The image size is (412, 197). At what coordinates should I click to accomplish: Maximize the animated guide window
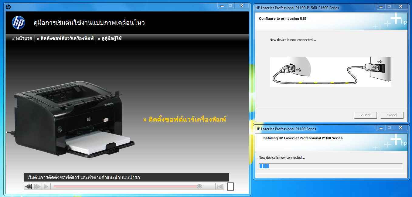tap(230, 5)
